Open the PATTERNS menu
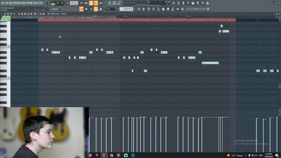The width and height of the screenshot is (281, 158). pos(17,3)
